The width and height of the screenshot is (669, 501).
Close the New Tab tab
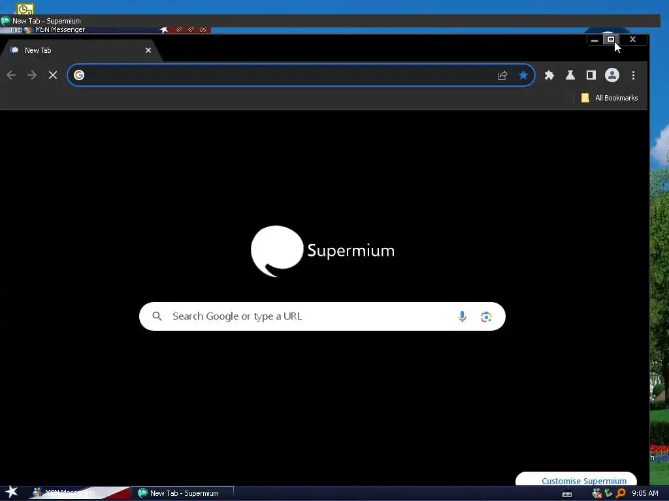[x=148, y=50]
